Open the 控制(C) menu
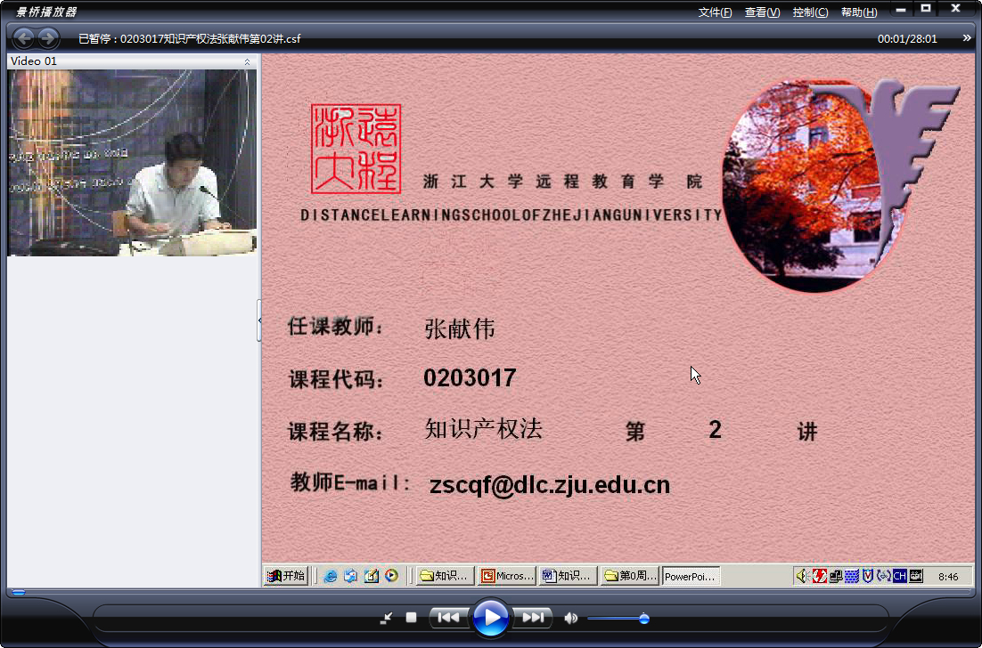The image size is (982, 648). tap(810, 12)
